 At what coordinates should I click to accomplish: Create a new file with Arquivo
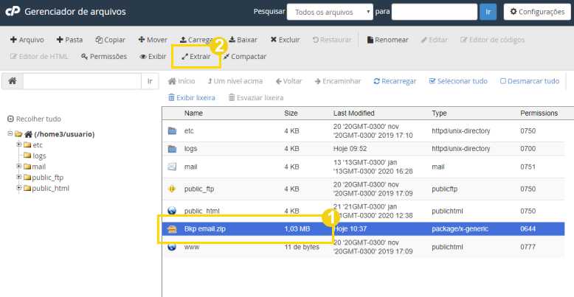tap(27, 40)
